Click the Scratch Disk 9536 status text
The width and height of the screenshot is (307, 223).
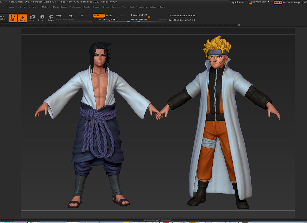[44, 2]
